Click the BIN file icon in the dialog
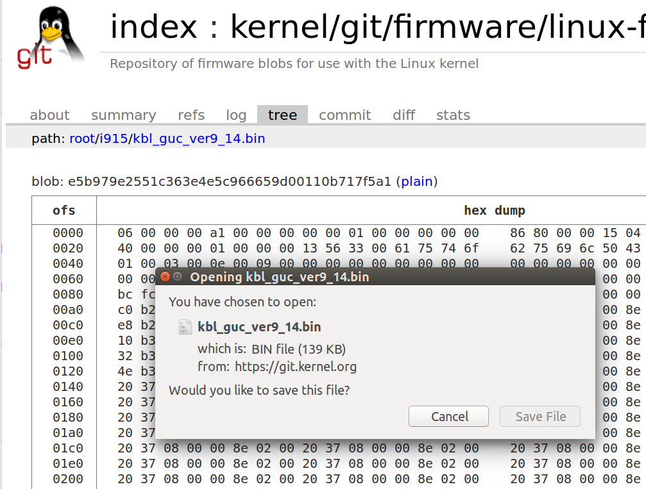Image resolution: width=646 pixels, height=489 pixels. (185, 327)
